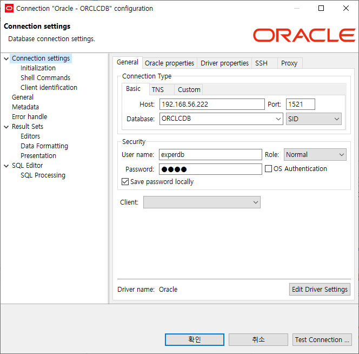This screenshot has width=359, height=354.
Task: Open the Client identification page
Action: [x=49, y=88]
